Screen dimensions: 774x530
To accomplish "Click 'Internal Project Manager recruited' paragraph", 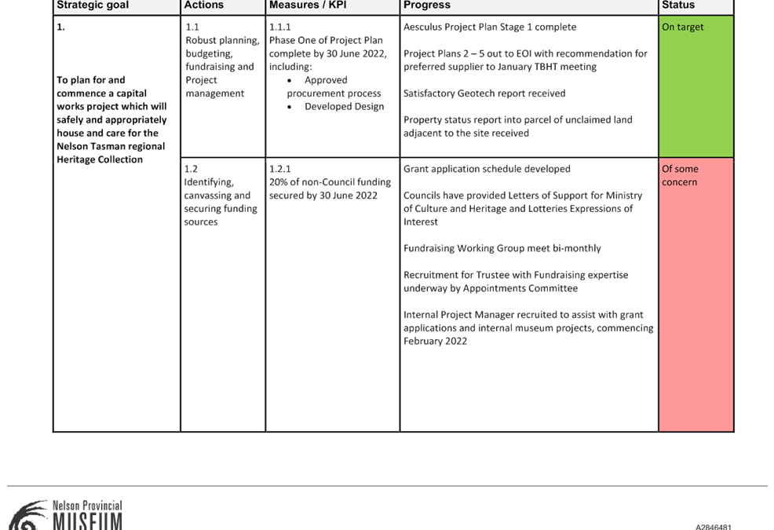I will point(528,327).
